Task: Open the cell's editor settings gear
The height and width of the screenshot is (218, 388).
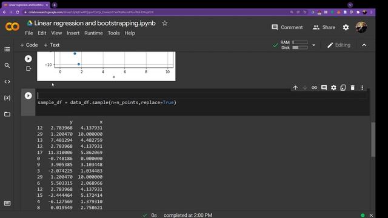Action: point(333,87)
